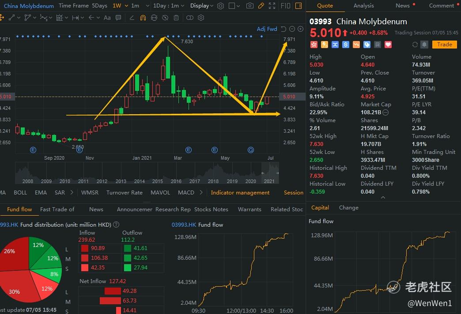This screenshot has width=461, height=314.
Task: Expand the 1W period dropdown arrow
Action: point(126,6)
